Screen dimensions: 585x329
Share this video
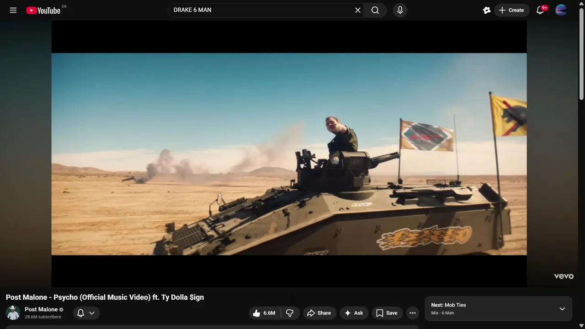pos(319,313)
